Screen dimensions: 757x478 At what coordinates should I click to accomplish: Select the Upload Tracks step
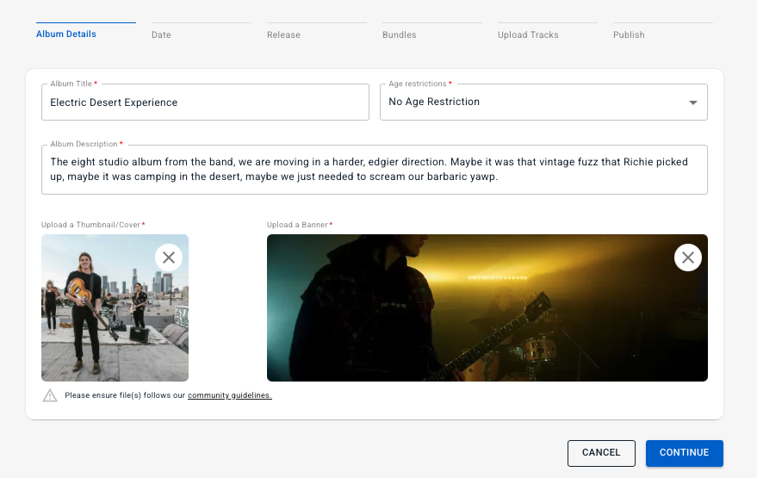[x=528, y=35]
